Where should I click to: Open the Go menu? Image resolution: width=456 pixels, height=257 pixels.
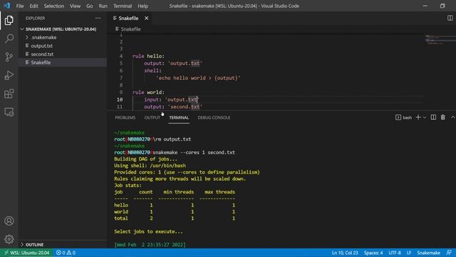click(90, 6)
